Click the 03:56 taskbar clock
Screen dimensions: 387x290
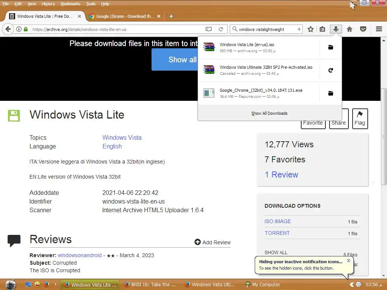coord(374,285)
